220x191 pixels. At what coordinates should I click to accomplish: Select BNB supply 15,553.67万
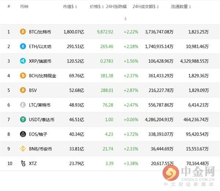click(197, 149)
